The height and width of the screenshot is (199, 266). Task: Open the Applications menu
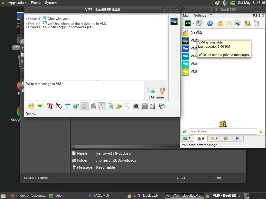(x=18, y=3)
